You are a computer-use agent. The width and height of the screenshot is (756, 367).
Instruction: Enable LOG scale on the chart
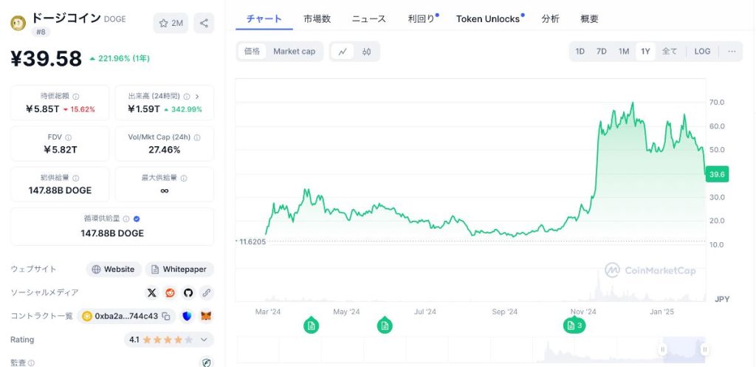click(x=702, y=52)
